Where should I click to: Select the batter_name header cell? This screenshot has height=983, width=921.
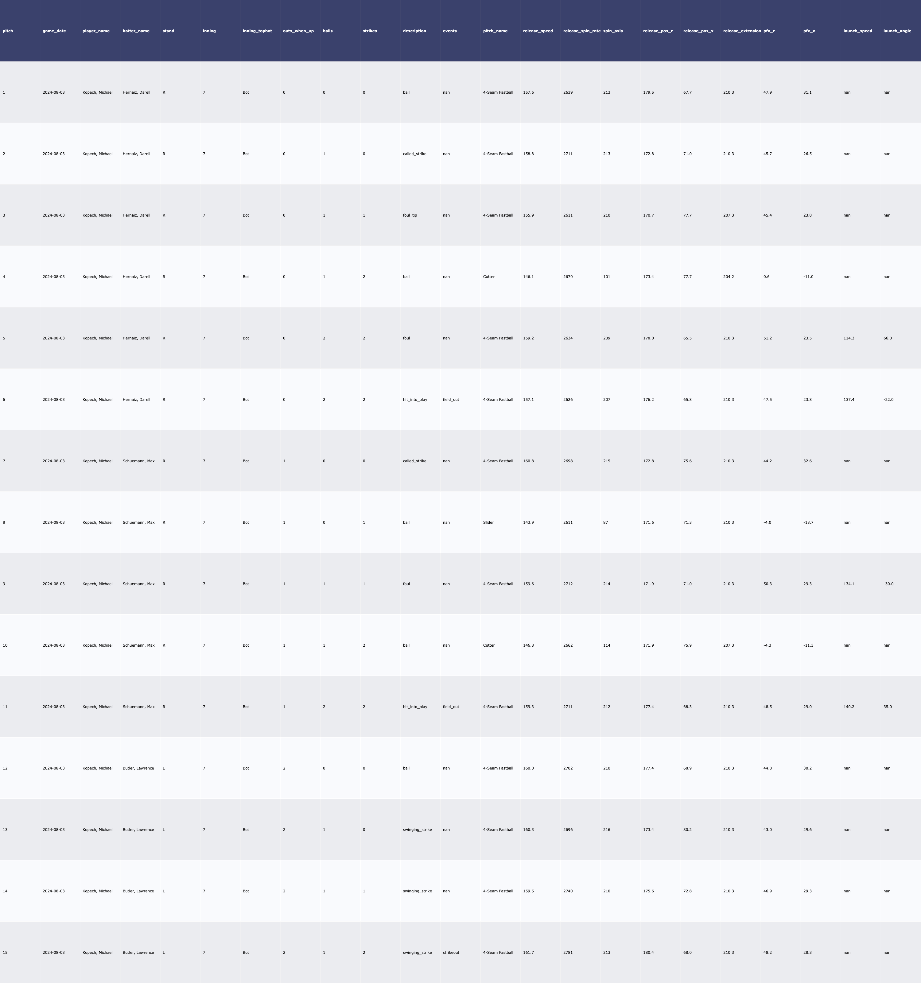pos(136,31)
